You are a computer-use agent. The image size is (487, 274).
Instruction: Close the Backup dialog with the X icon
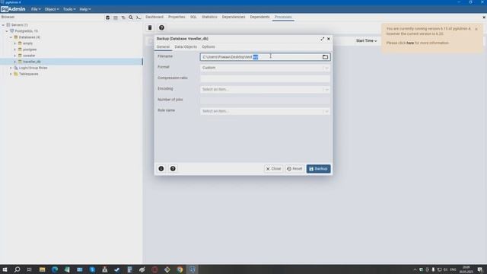pyautogui.click(x=329, y=39)
